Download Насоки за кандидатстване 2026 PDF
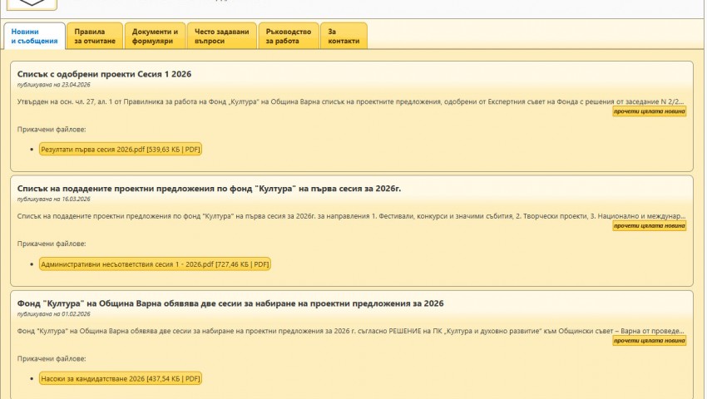Image resolution: width=707 pixels, height=399 pixels. point(121,379)
